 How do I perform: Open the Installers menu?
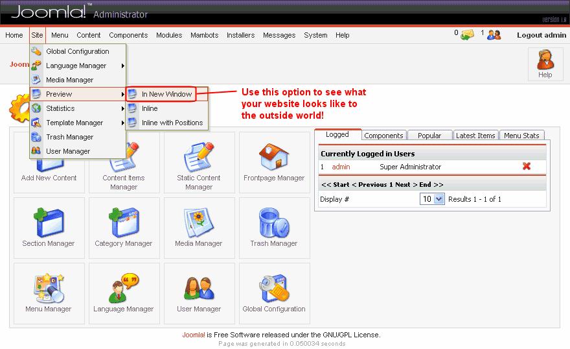point(241,35)
